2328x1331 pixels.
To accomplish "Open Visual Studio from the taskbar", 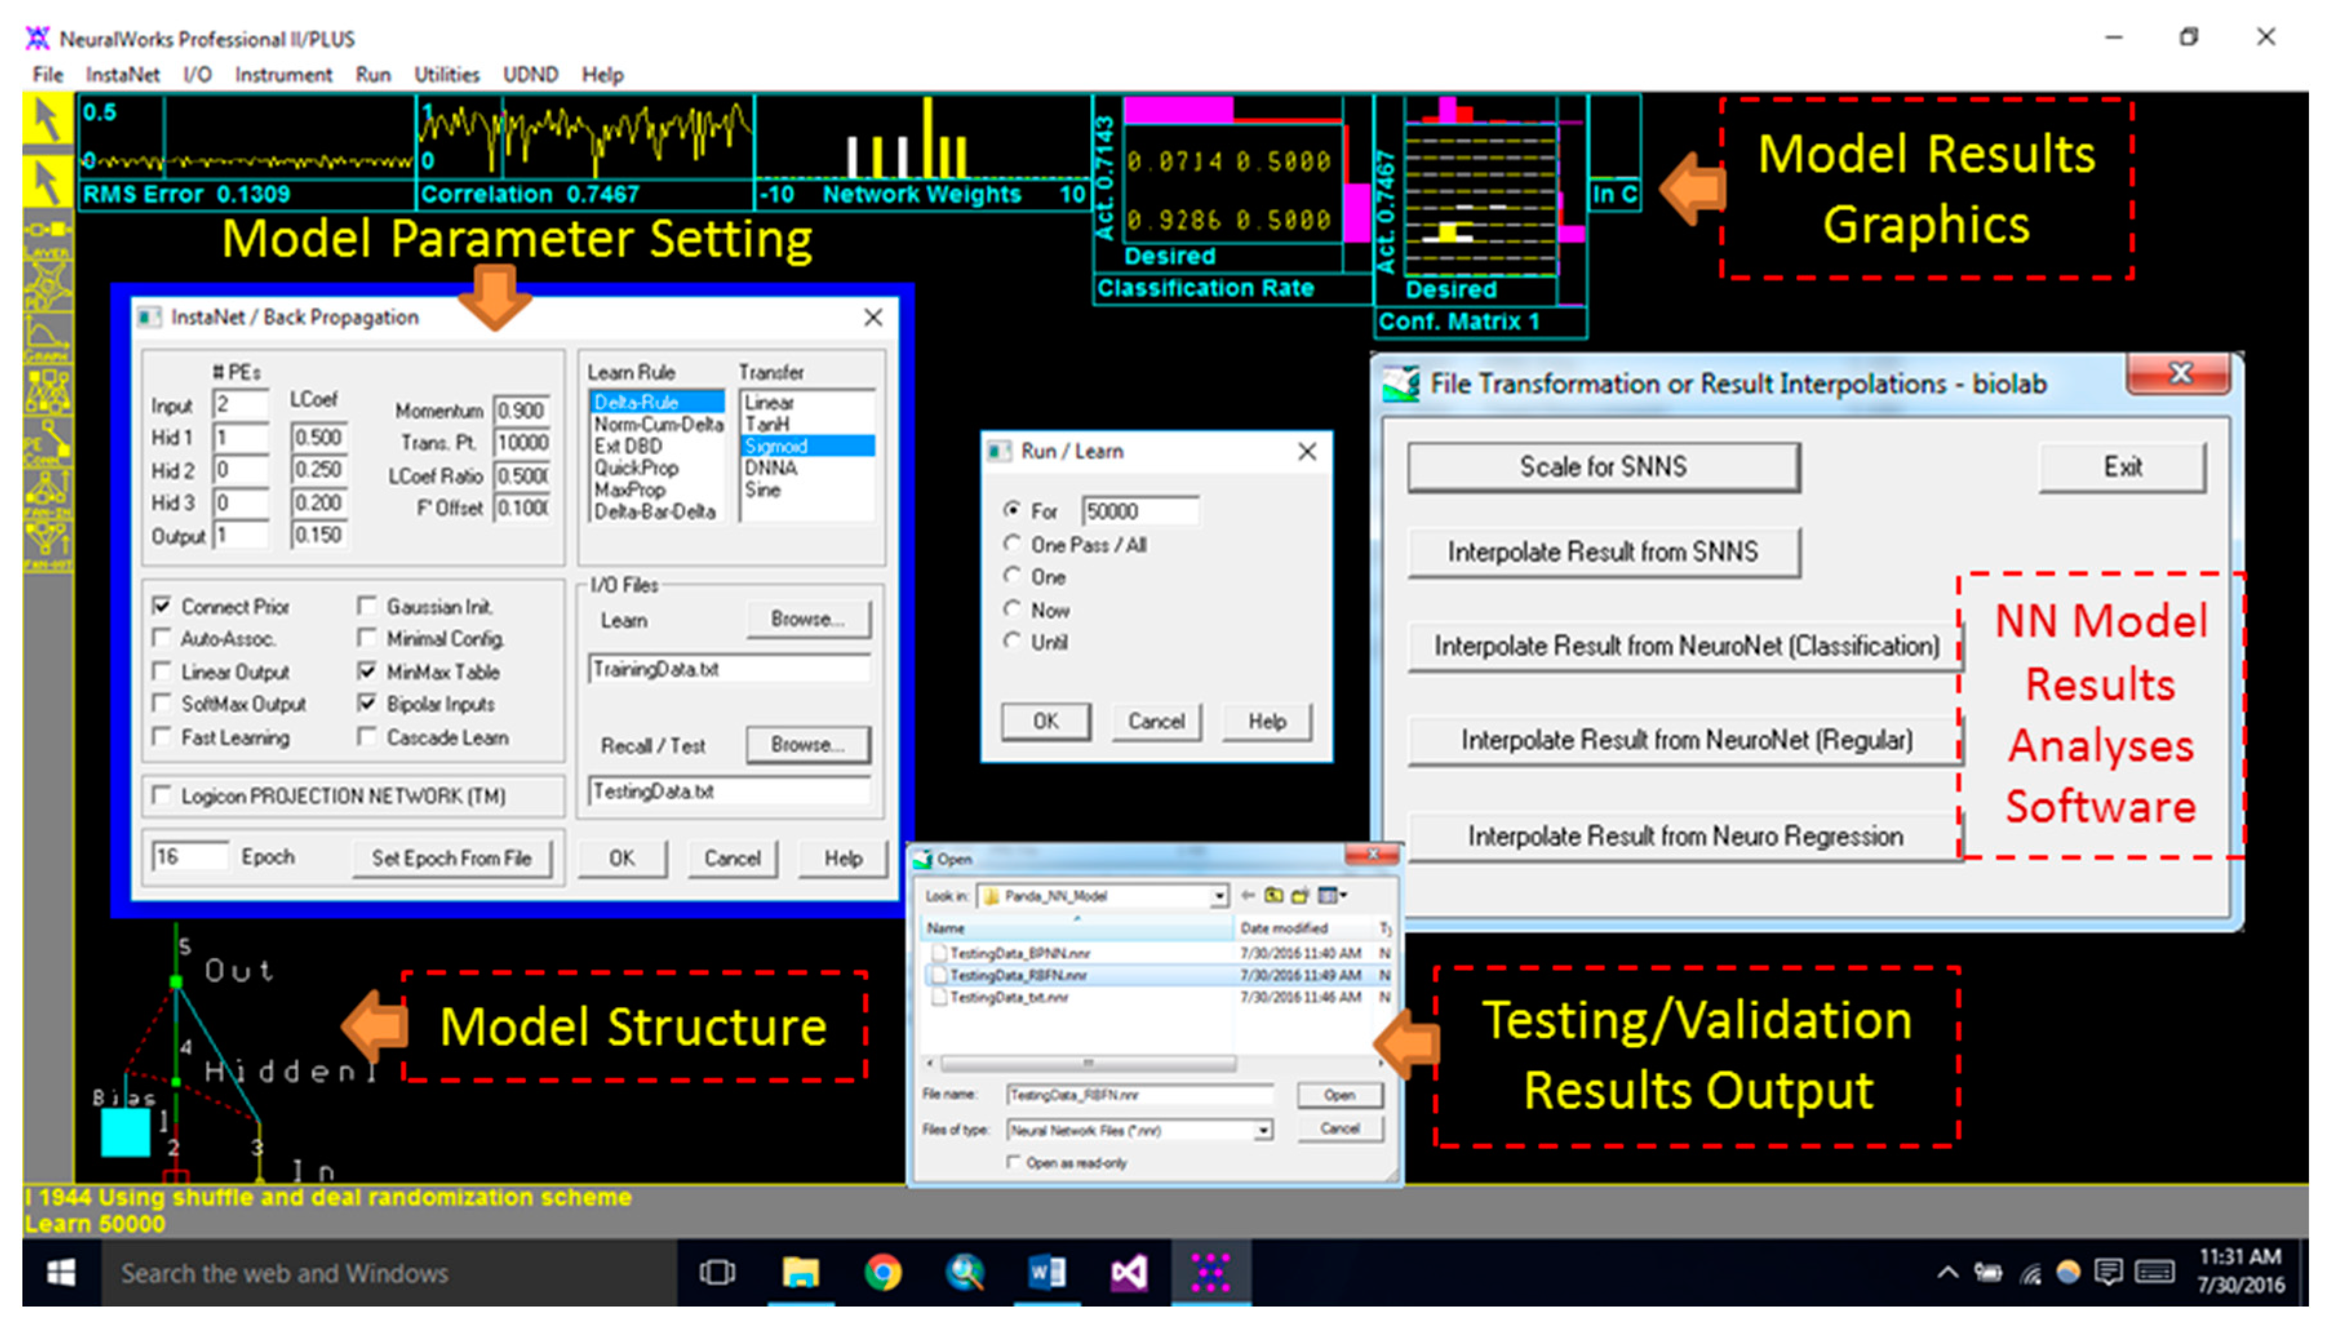I will click(1128, 1272).
